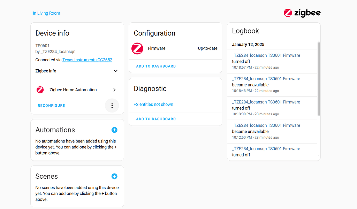Expand the Zigbee info section
357x209 pixels.
pos(77,71)
